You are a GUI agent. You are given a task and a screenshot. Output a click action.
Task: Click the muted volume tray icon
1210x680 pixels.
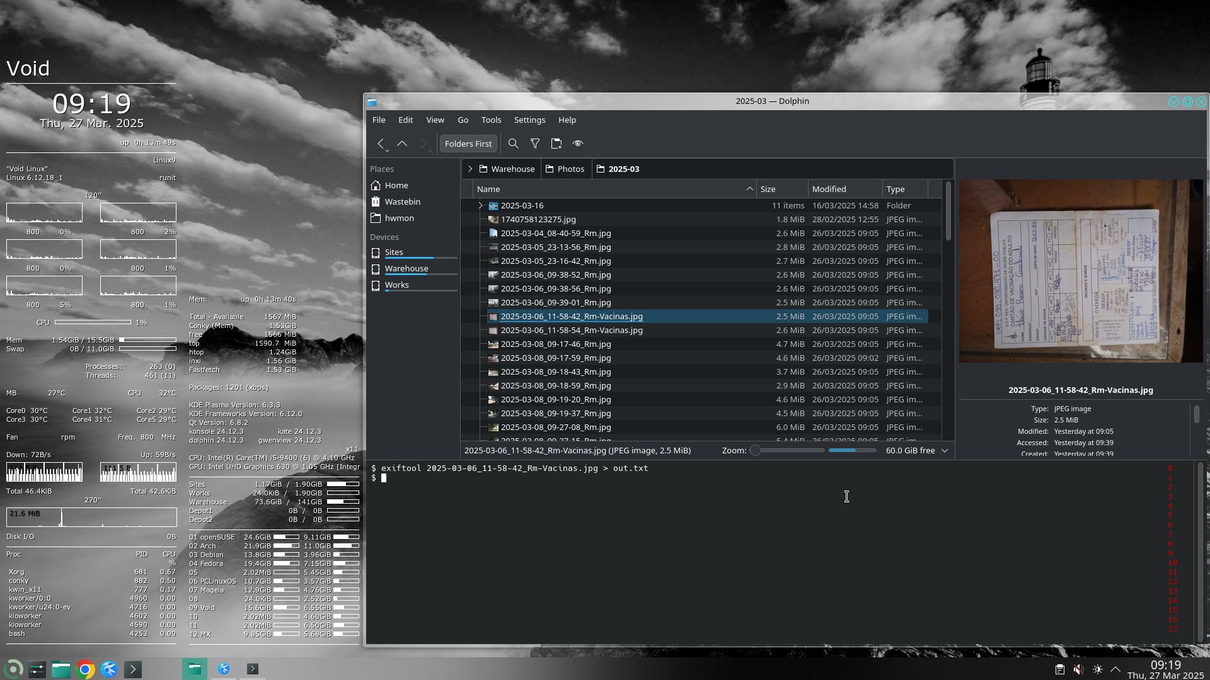[x=1078, y=669]
